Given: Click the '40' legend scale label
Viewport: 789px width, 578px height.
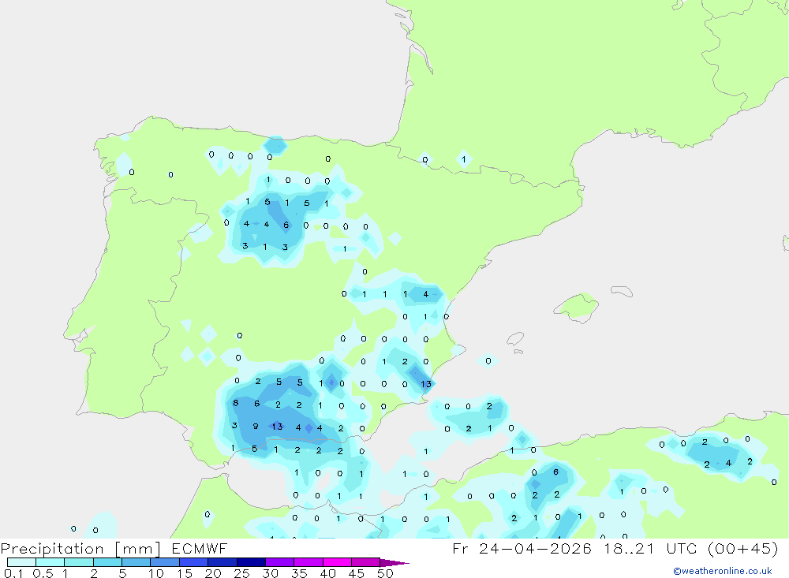Looking at the screenshot, I should click(x=327, y=573).
